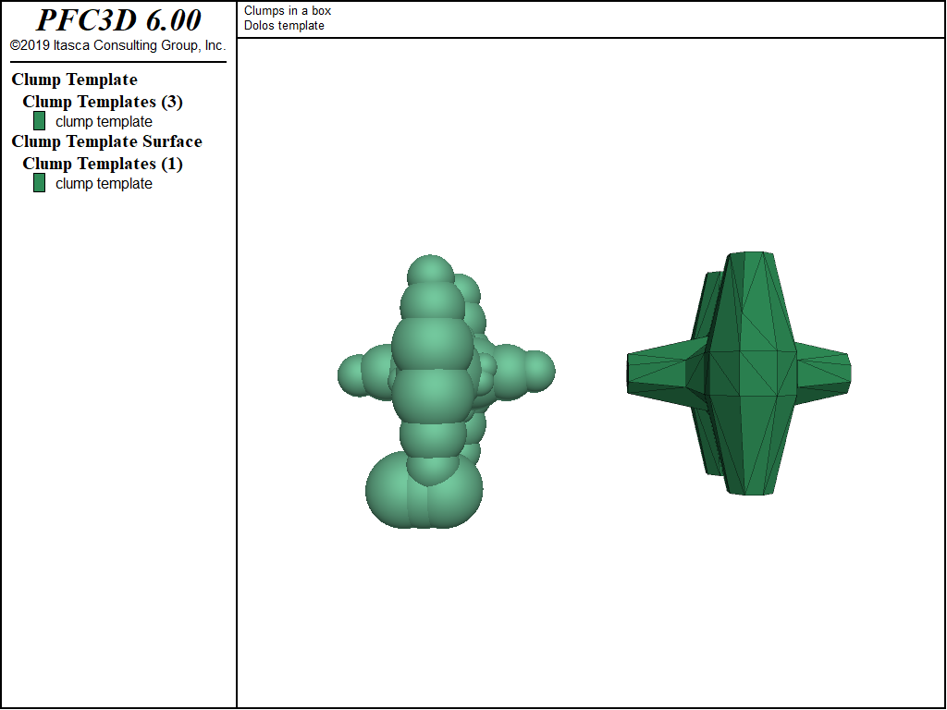Select the Clump Template legend heading

74,80
